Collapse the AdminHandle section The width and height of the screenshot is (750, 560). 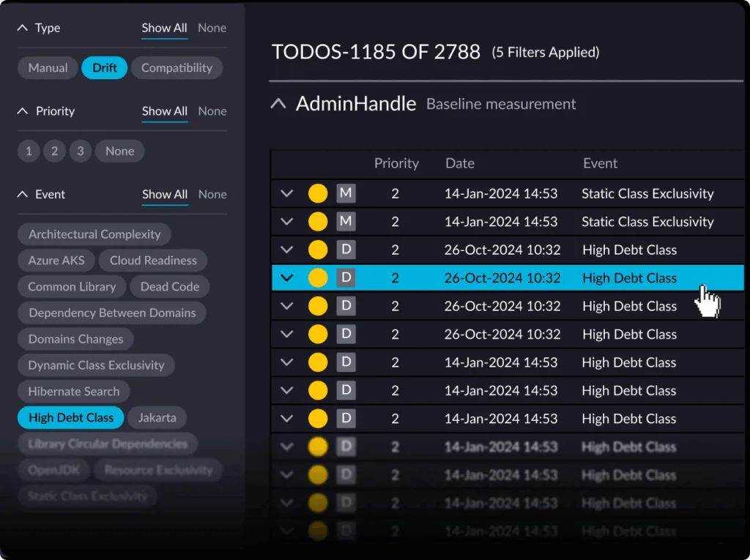pyautogui.click(x=278, y=104)
